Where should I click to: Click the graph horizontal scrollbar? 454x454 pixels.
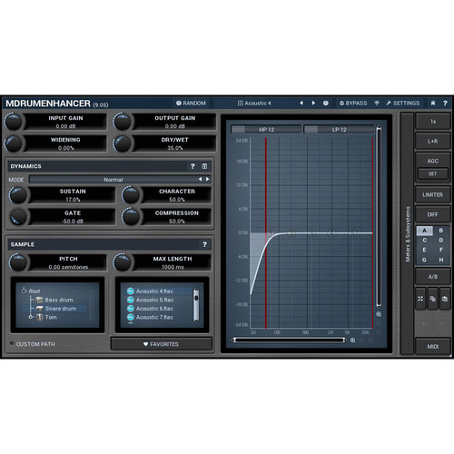click(289, 340)
